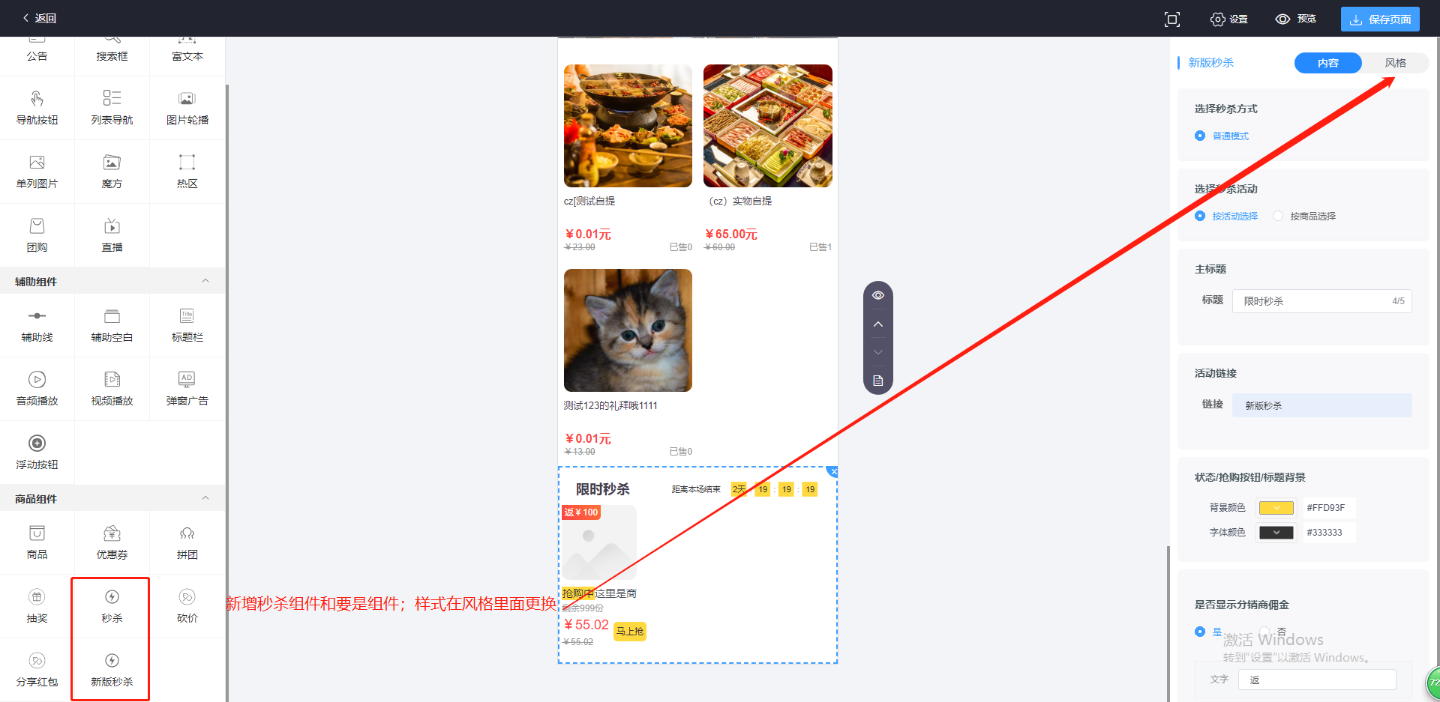The image size is (1440, 702).
Task: Add the 新版秒杀 component
Action: click(x=112, y=670)
